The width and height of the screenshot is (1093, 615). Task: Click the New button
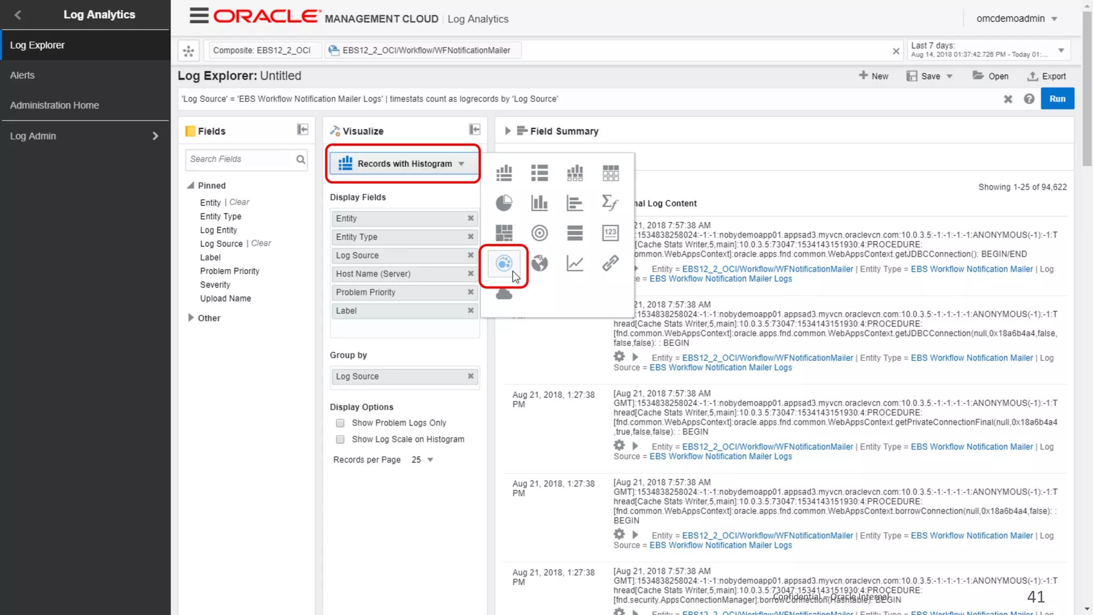tap(873, 76)
